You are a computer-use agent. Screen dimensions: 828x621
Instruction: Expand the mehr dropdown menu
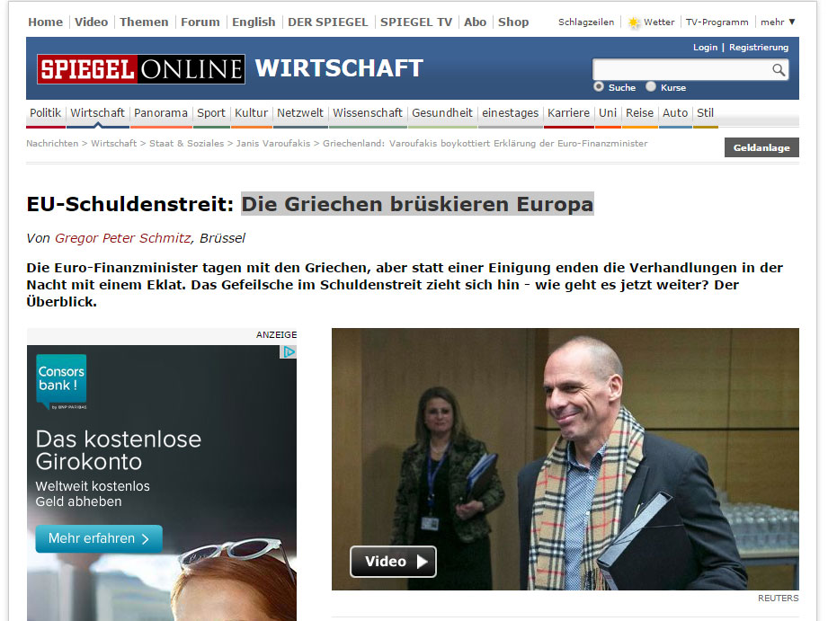[x=778, y=22]
